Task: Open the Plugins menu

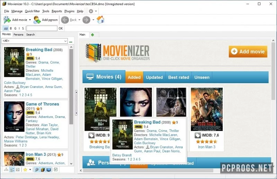Action: (x=70, y=11)
